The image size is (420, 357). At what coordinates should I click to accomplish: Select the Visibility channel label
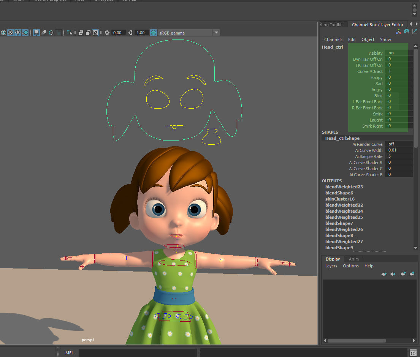click(375, 53)
